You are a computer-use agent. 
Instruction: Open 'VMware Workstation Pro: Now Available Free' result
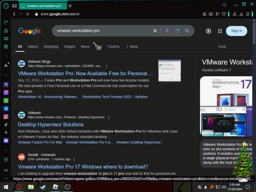point(85,73)
